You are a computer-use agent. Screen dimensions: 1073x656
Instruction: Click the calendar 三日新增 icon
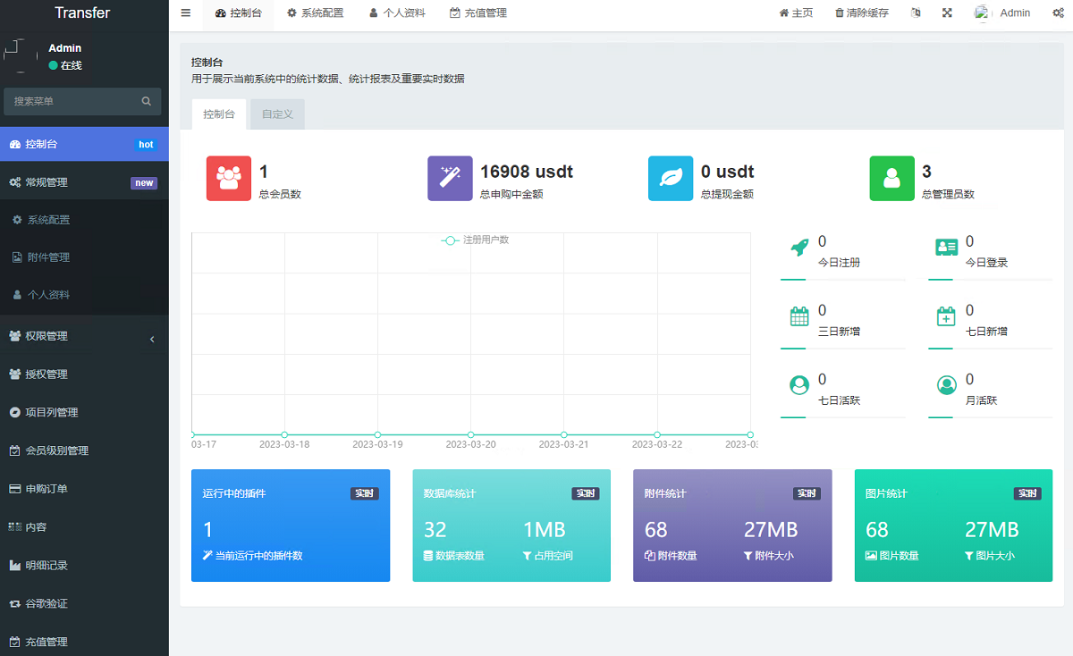799,316
